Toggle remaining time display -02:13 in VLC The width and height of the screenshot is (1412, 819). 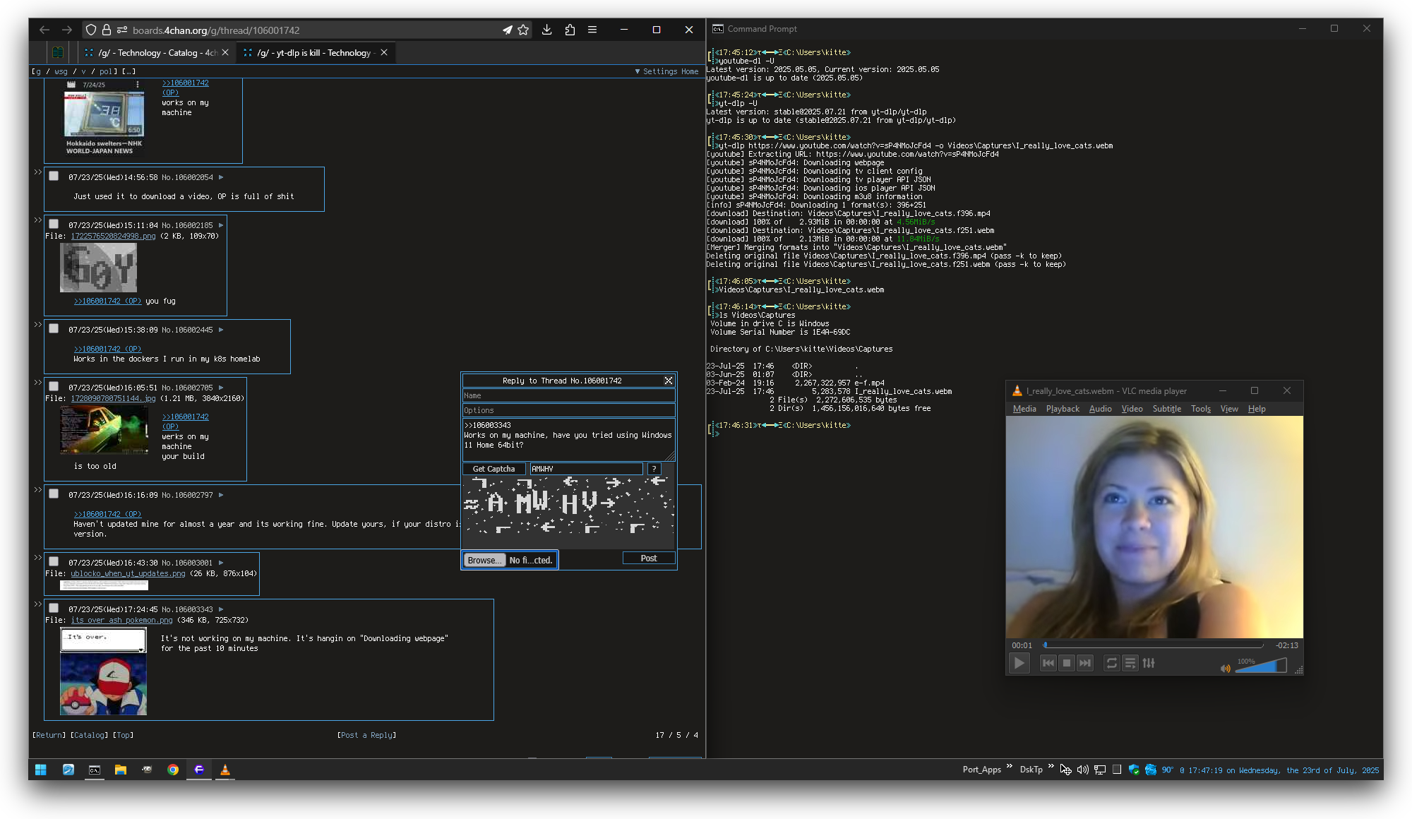pos(1287,645)
